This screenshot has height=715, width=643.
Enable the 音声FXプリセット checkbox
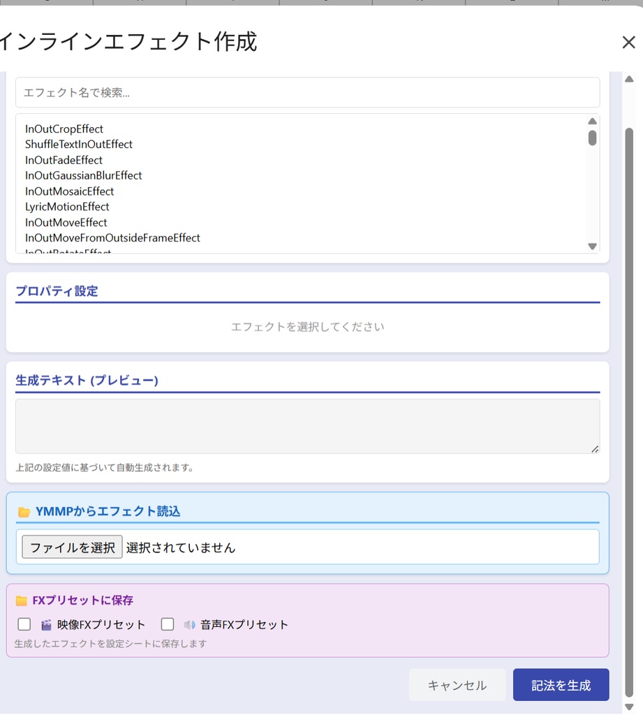click(x=167, y=624)
